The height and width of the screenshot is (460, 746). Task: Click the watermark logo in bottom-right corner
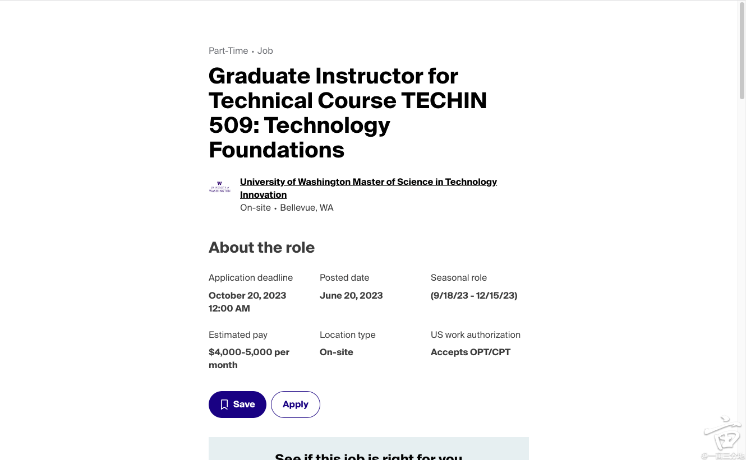click(724, 436)
